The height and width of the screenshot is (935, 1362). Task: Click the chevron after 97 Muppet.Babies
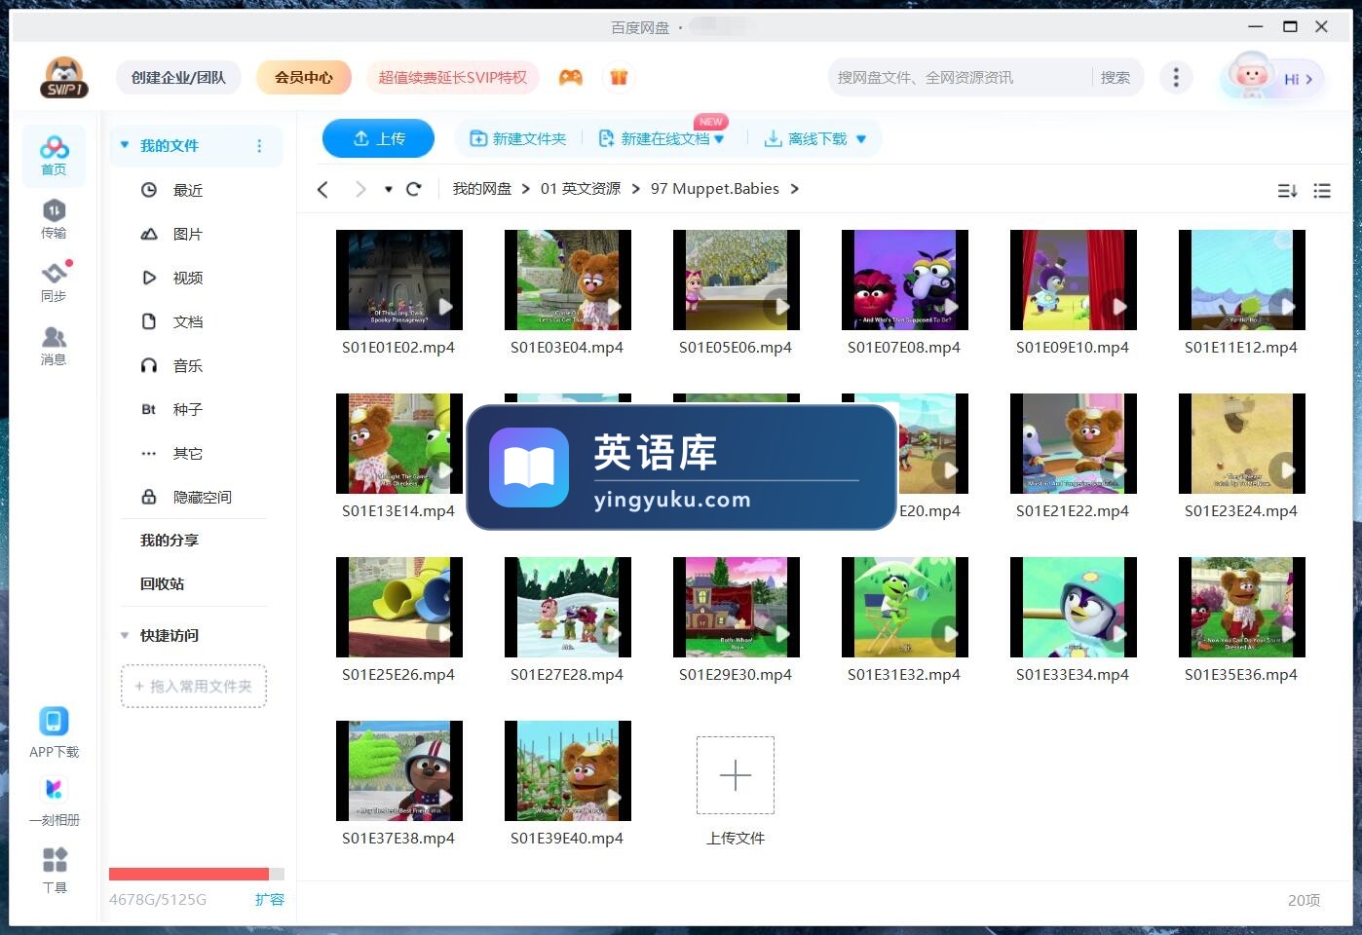coord(795,189)
